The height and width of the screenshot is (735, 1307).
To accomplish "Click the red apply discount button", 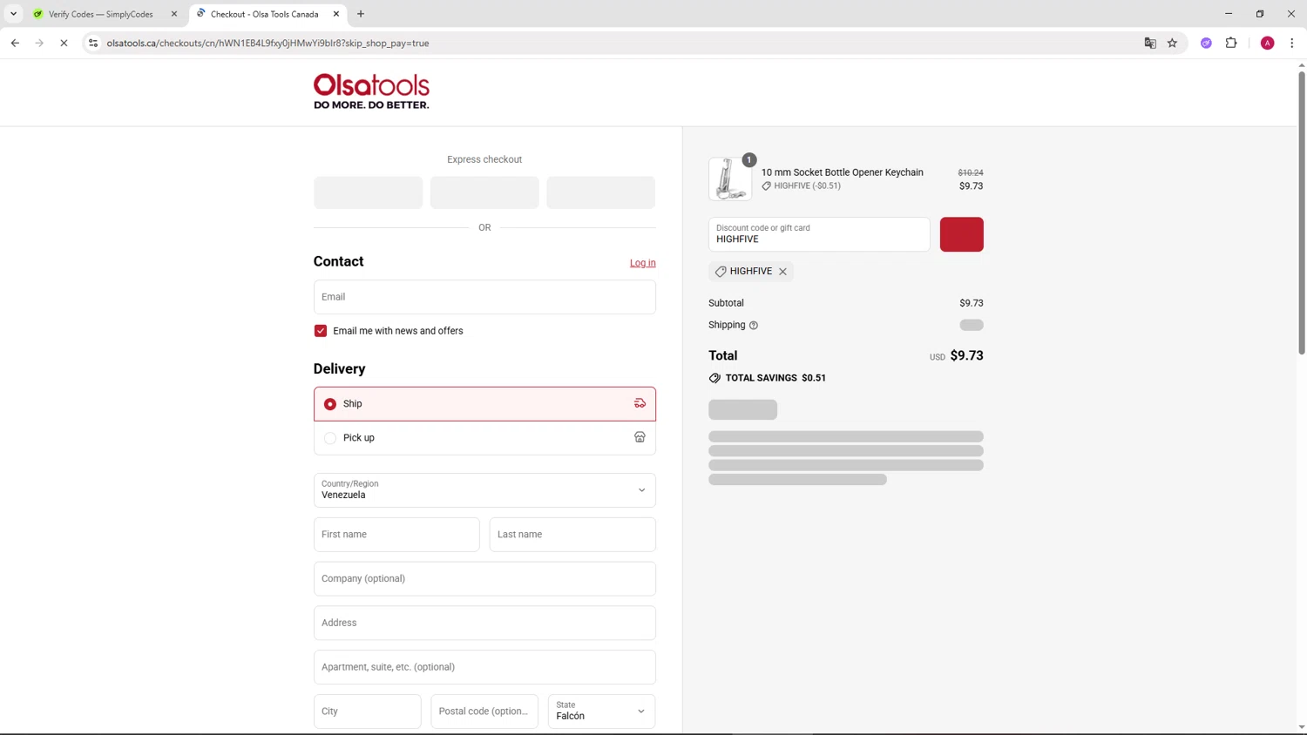I will (962, 234).
